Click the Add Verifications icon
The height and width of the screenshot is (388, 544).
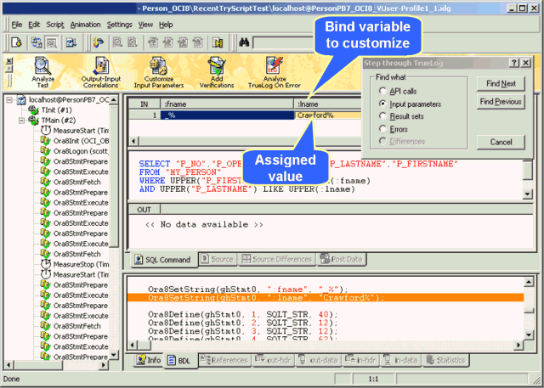216,67
